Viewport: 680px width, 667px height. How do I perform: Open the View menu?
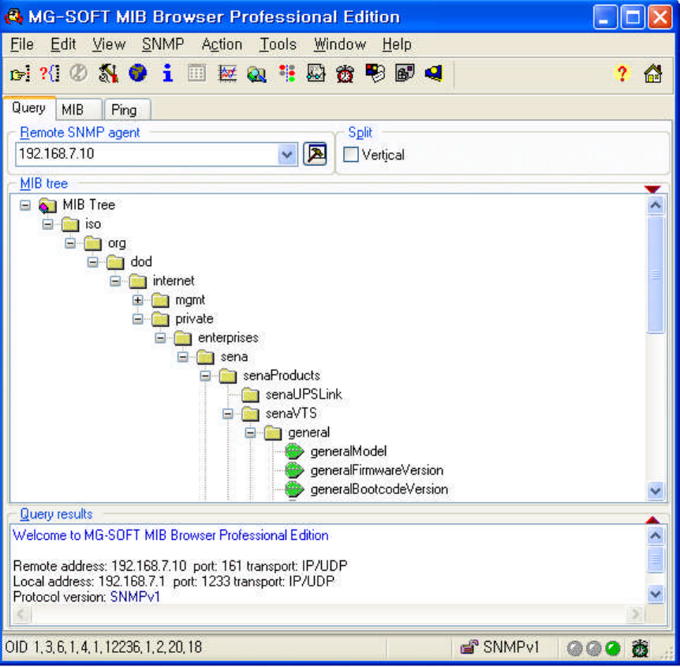point(109,44)
